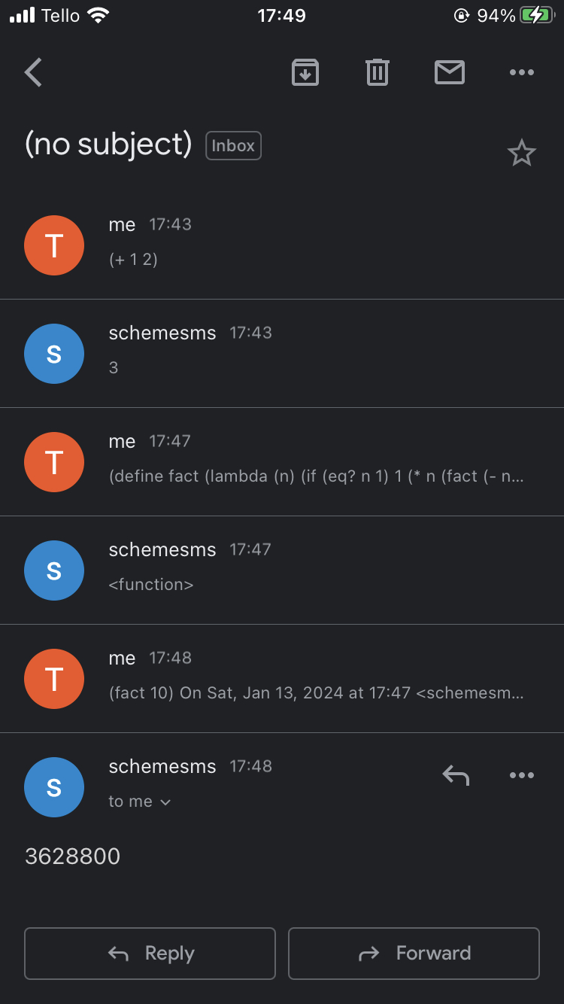Expand the '(fact 10)' message
The width and height of the screenshot is (564, 1004).
pyautogui.click(x=316, y=678)
